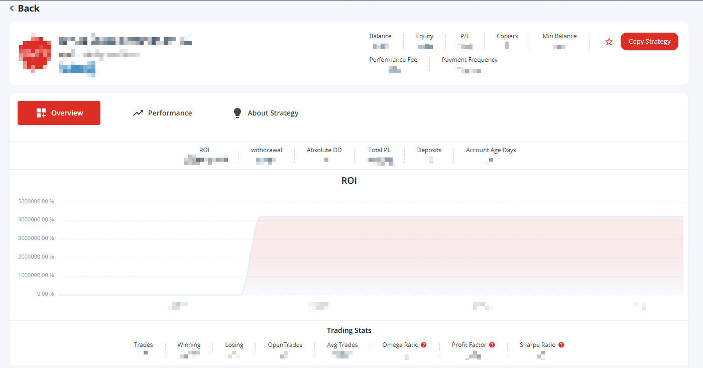The height and width of the screenshot is (368, 703).
Task: Click the blurred strategy avatar image
Action: point(35,53)
